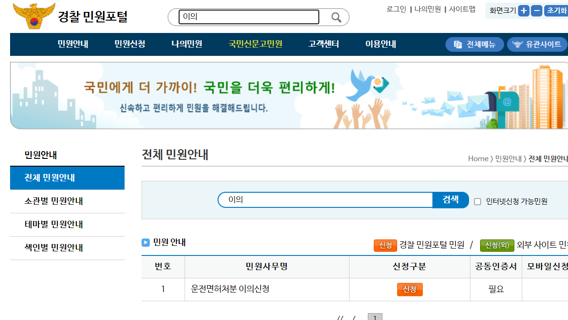Open 유관사이트 related sites button
The width and height of the screenshot is (568, 320).
537,44
